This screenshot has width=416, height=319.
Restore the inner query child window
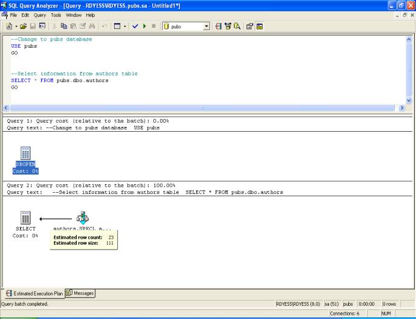tap(405, 15)
